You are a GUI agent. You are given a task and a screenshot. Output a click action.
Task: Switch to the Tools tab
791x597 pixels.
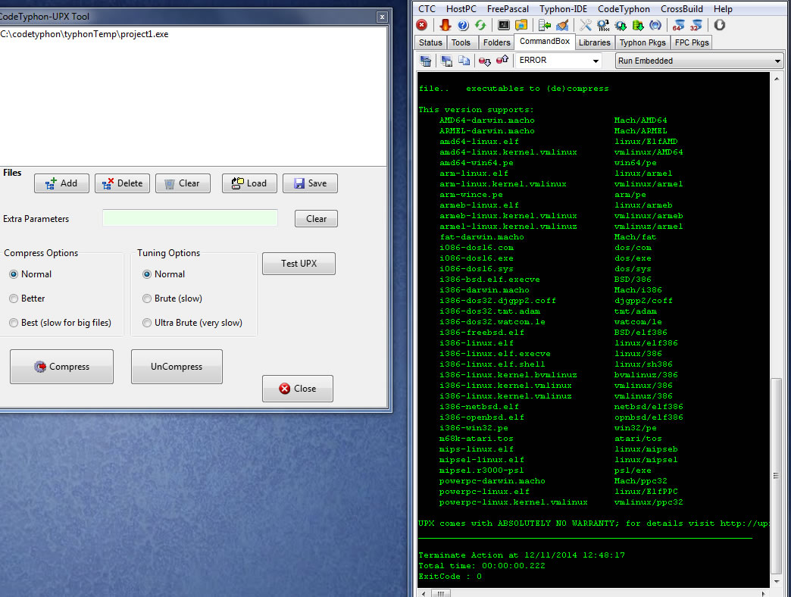tap(461, 42)
